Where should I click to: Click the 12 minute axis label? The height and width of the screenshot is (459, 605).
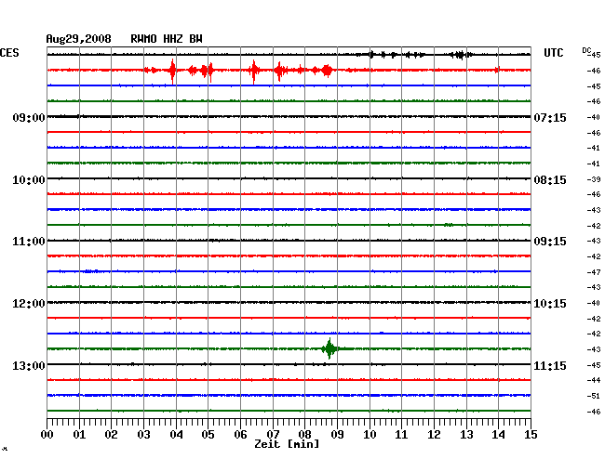[x=434, y=435]
